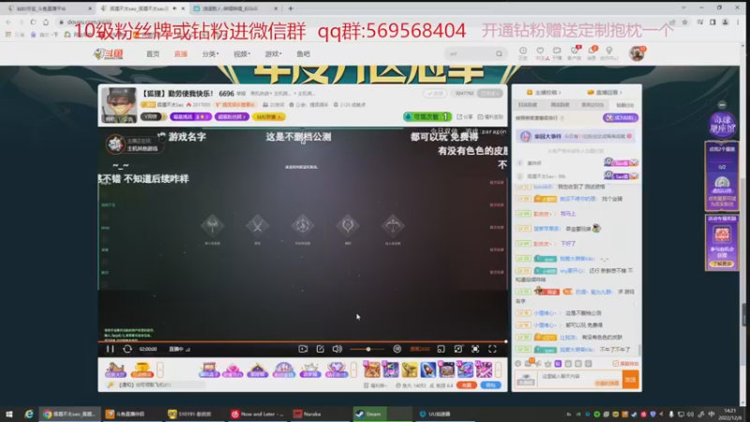Expand the task gift arrow beside trophy
This screenshot has width=750, height=422.
tap(160, 369)
